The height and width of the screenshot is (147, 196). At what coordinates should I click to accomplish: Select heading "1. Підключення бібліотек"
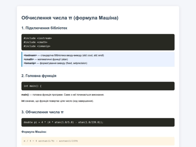pos(44,28)
